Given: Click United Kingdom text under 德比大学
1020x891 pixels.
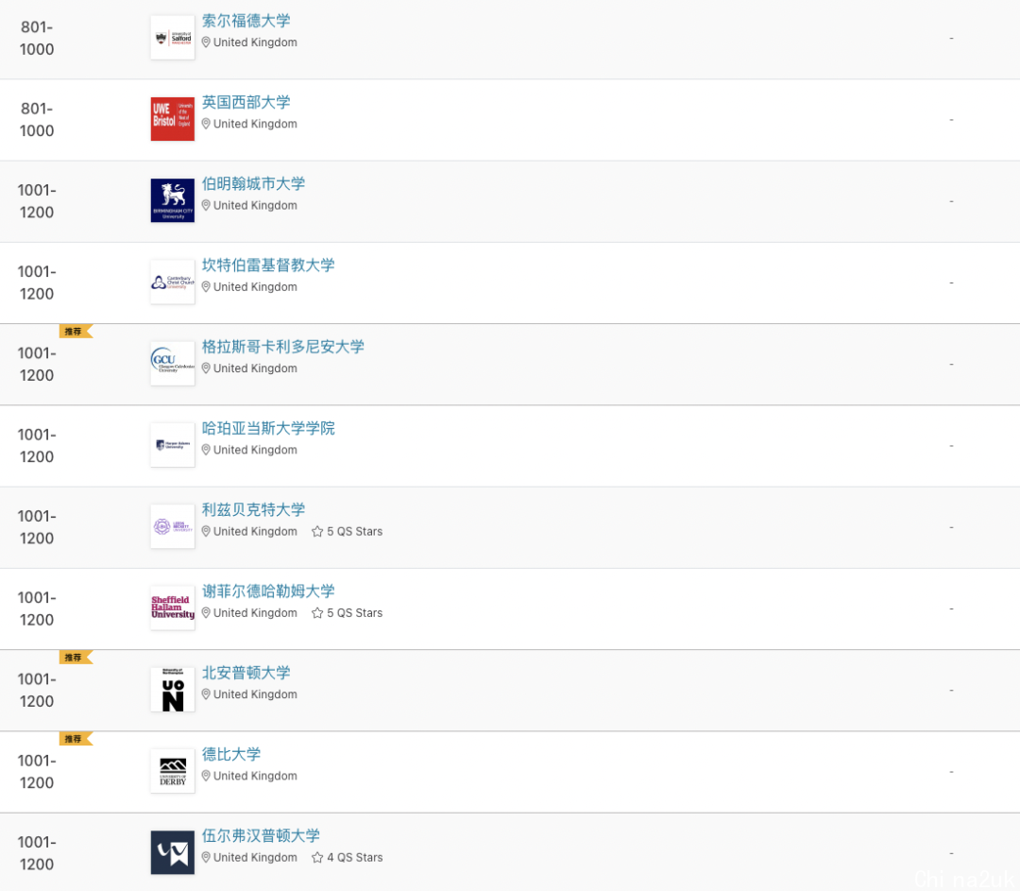Looking at the screenshot, I should 255,776.
